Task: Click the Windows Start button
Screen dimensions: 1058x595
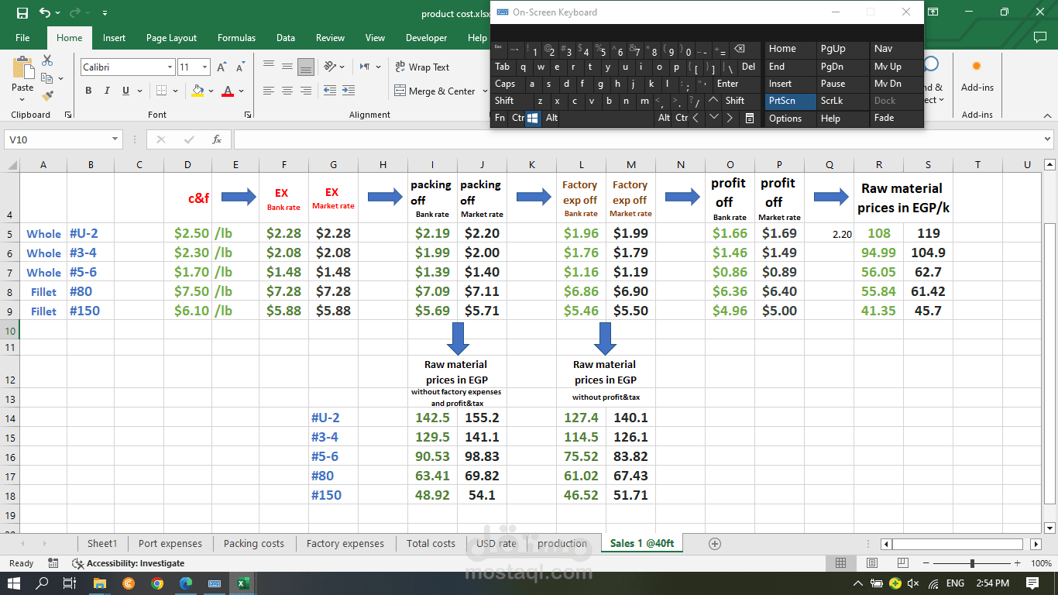Action: point(15,583)
